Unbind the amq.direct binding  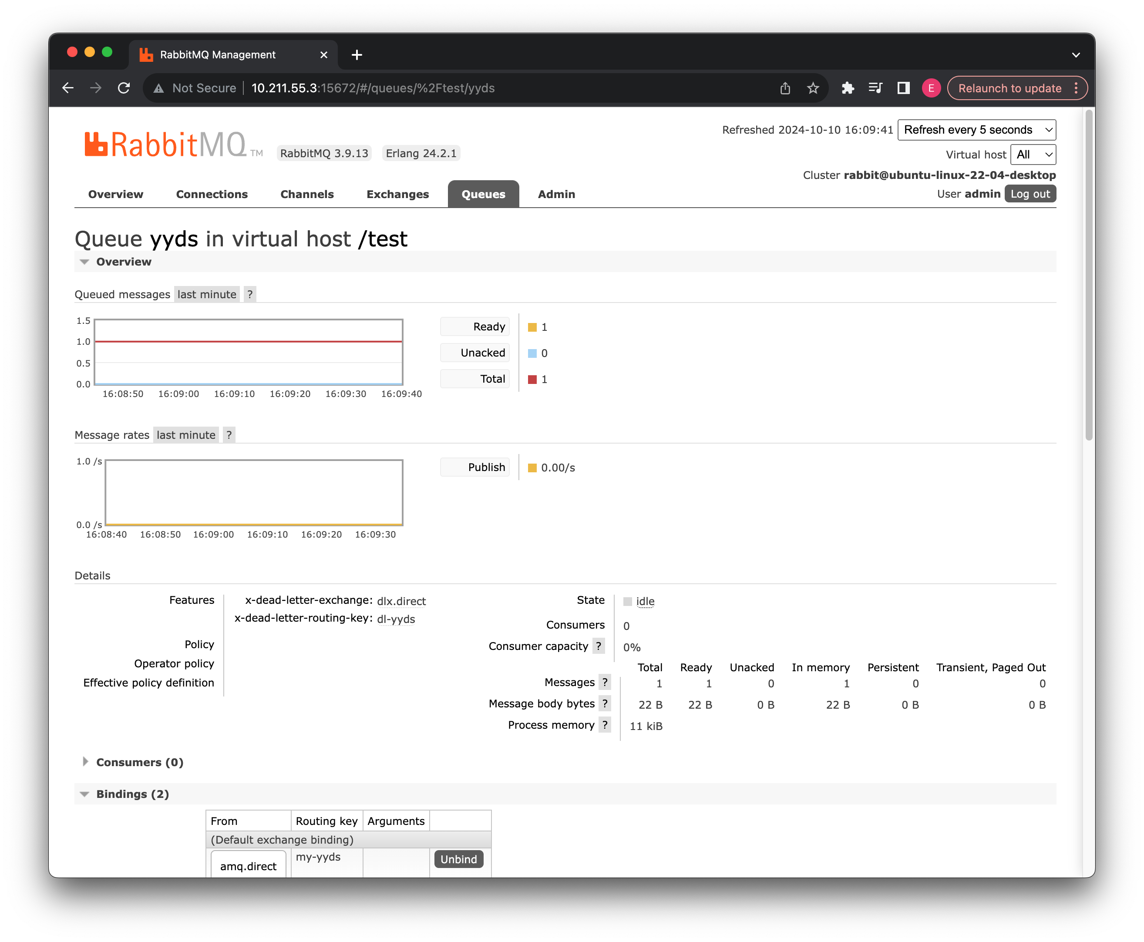click(458, 859)
